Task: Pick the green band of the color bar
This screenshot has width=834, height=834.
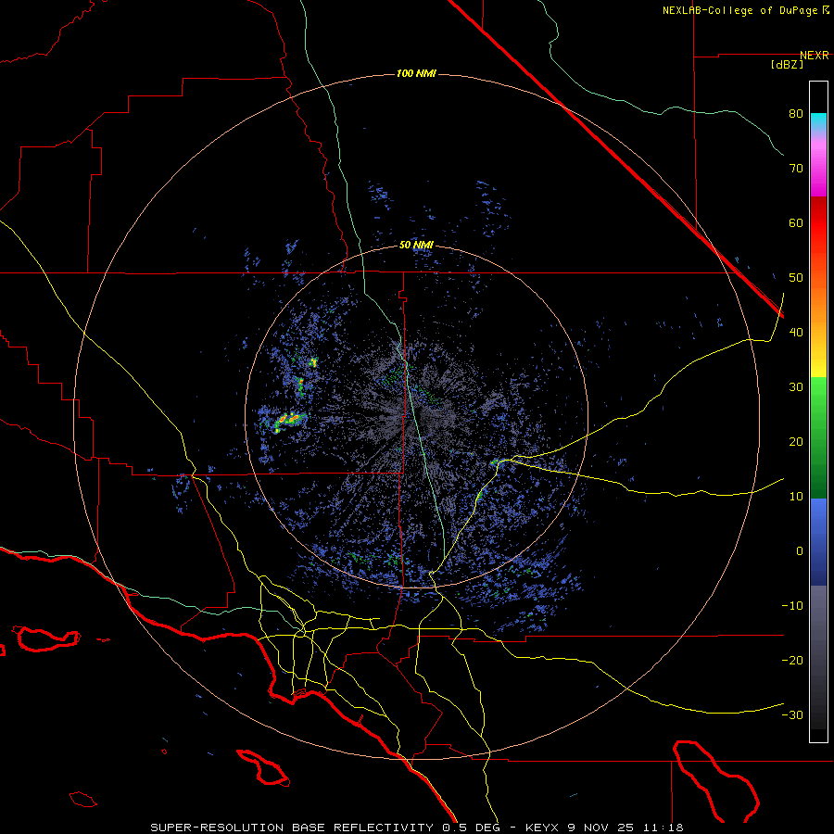Action: (x=818, y=437)
